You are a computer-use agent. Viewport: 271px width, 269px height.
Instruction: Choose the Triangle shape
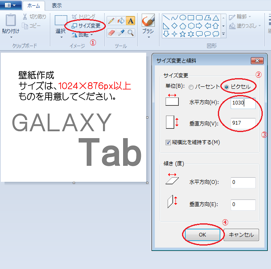[216, 18]
